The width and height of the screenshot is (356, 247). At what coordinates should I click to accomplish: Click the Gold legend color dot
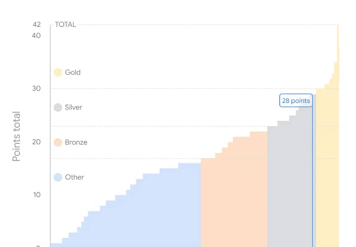tap(58, 72)
